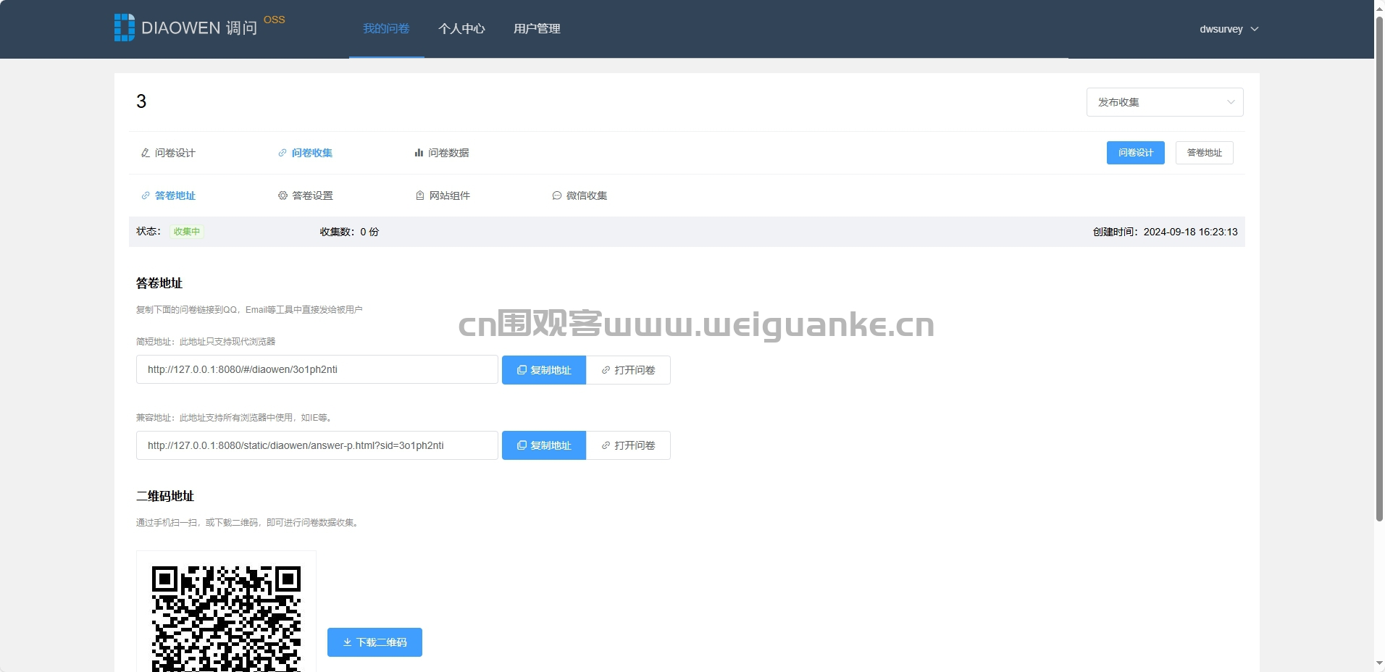The image size is (1385, 672).
Task: Click the 二维码地址 heading
Action: 165,496
